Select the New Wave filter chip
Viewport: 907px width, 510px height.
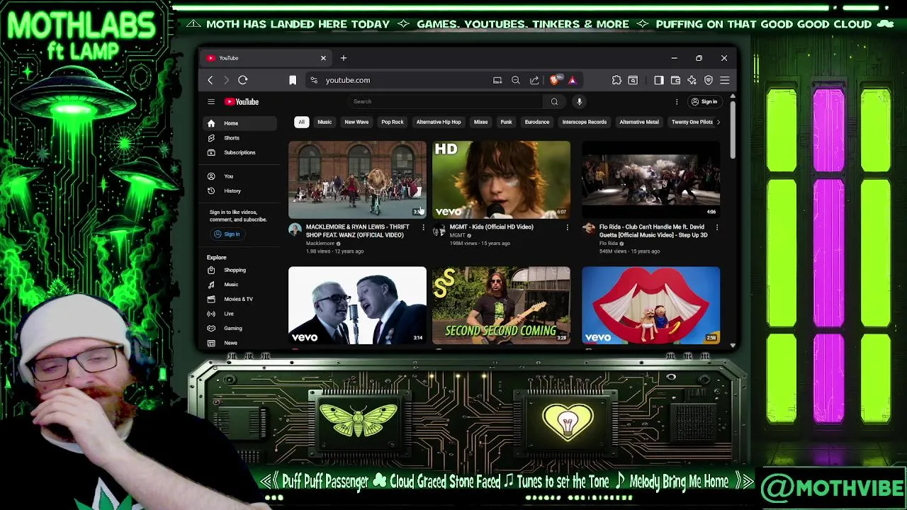[356, 122]
